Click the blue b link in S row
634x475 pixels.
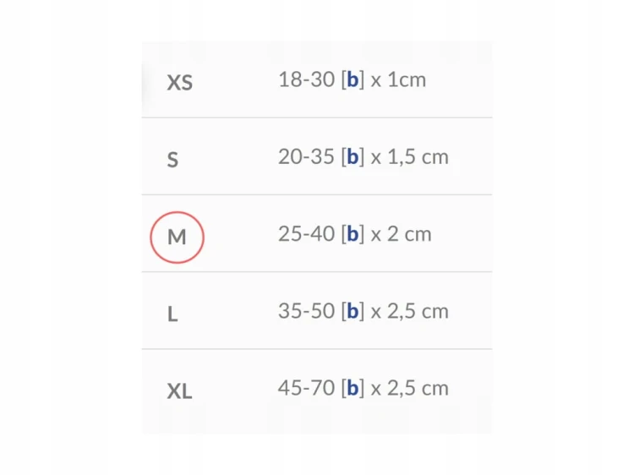(x=353, y=156)
